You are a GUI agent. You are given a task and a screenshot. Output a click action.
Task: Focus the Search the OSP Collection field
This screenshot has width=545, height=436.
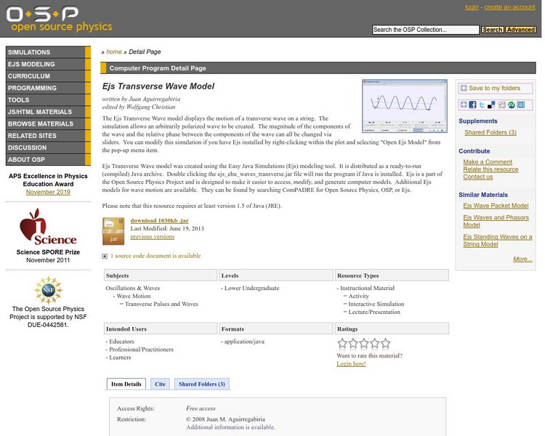(x=425, y=30)
